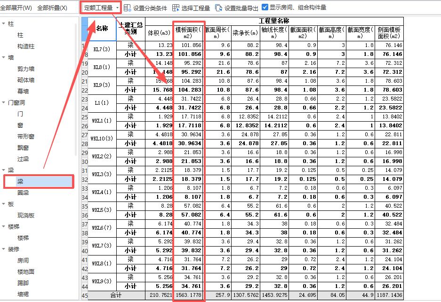The height and width of the screenshot is (302, 441).
Task: Collapse the 墙 tree category
Action: [x=4, y=57]
